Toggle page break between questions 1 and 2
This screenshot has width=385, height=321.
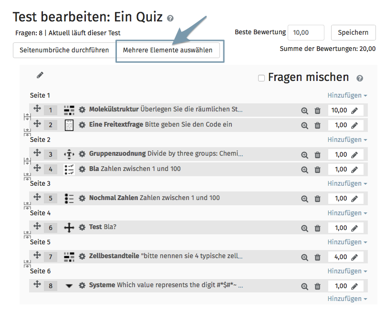point(27,117)
